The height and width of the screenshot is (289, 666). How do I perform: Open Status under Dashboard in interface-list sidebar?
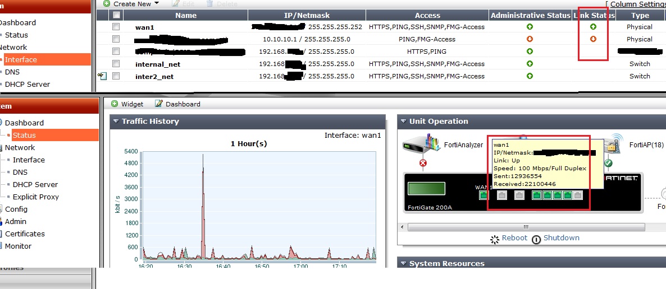click(16, 35)
